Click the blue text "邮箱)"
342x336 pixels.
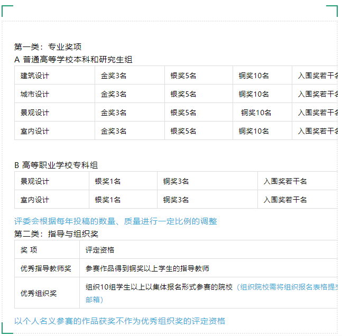tap(94, 300)
